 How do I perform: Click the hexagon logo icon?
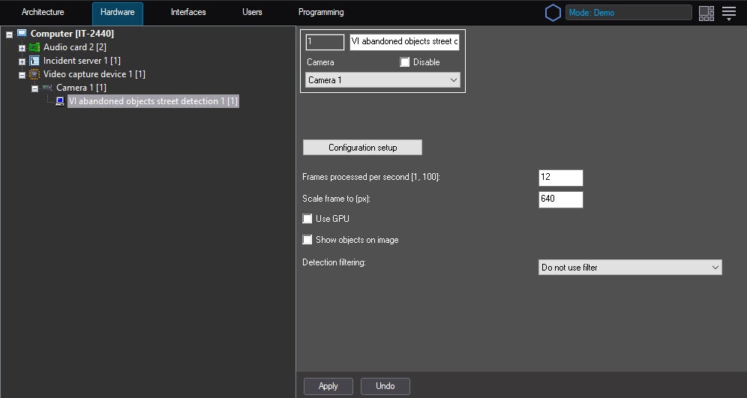553,13
